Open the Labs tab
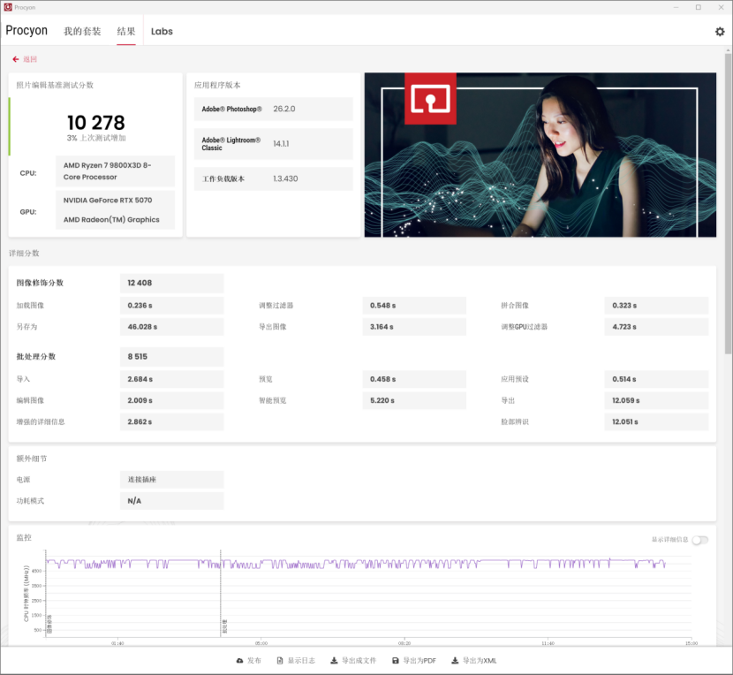 (162, 32)
